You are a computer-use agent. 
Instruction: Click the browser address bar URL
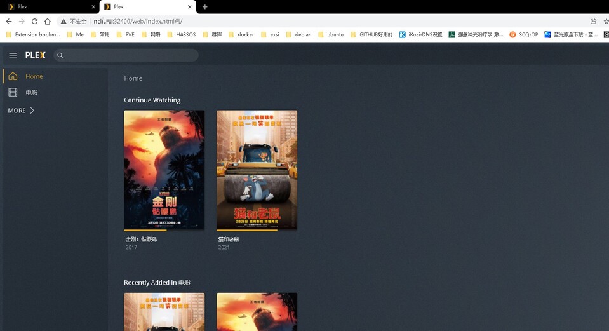tap(138, 22)
